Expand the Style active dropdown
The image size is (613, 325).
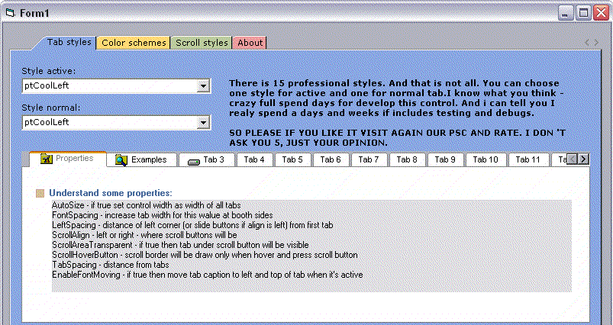coord(203,86)
